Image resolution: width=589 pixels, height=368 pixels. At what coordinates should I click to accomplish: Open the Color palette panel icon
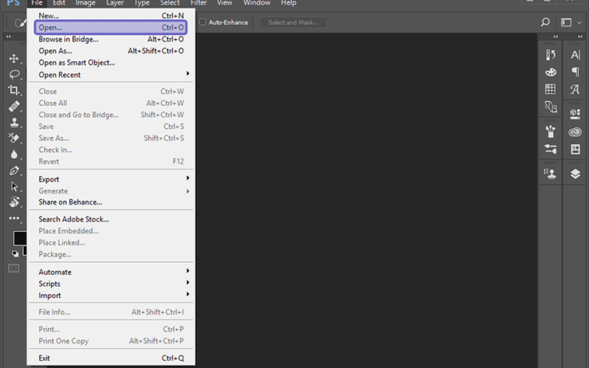coord(550,71)
